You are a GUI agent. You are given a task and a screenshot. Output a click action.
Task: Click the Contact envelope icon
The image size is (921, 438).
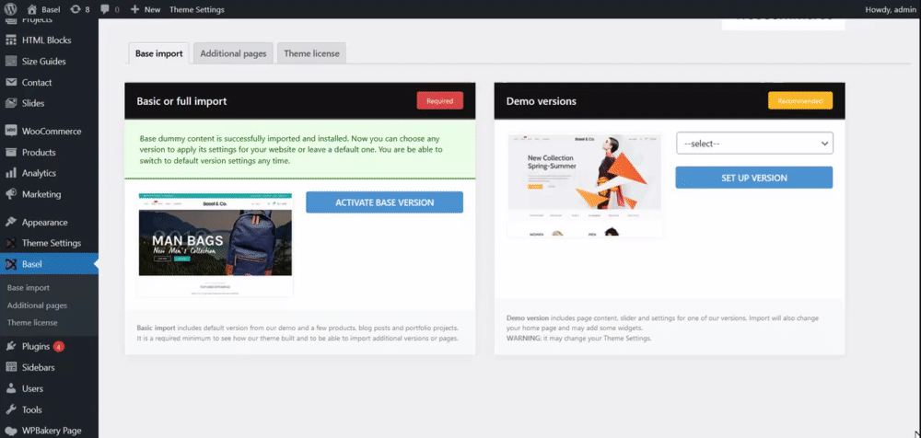(11, 82)
